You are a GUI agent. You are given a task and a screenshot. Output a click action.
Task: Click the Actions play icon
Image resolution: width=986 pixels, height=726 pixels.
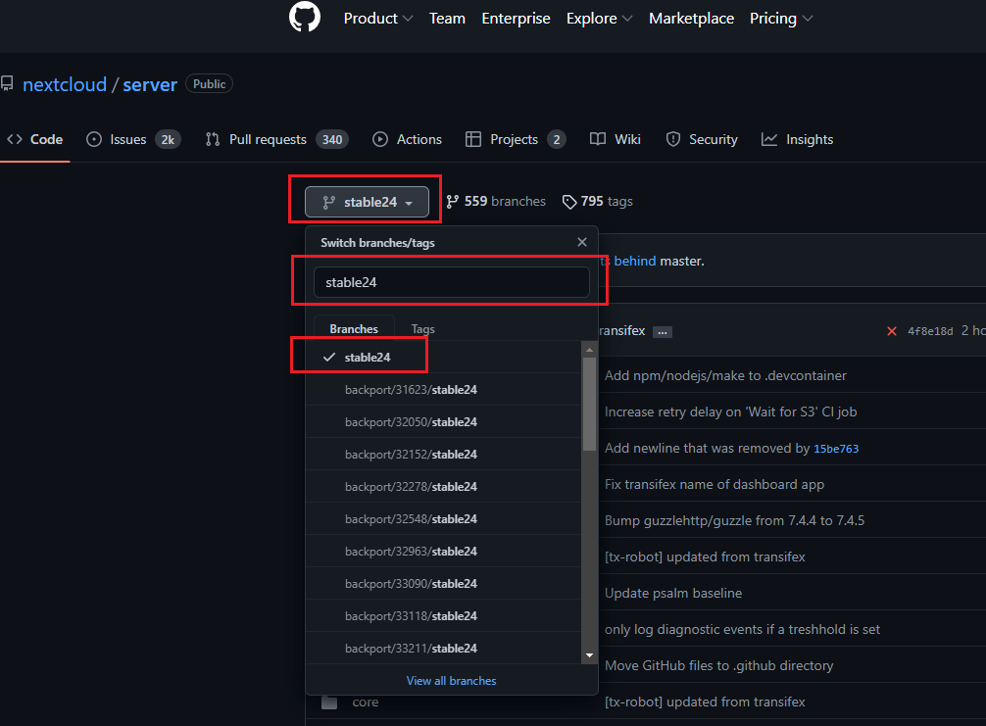380,139
